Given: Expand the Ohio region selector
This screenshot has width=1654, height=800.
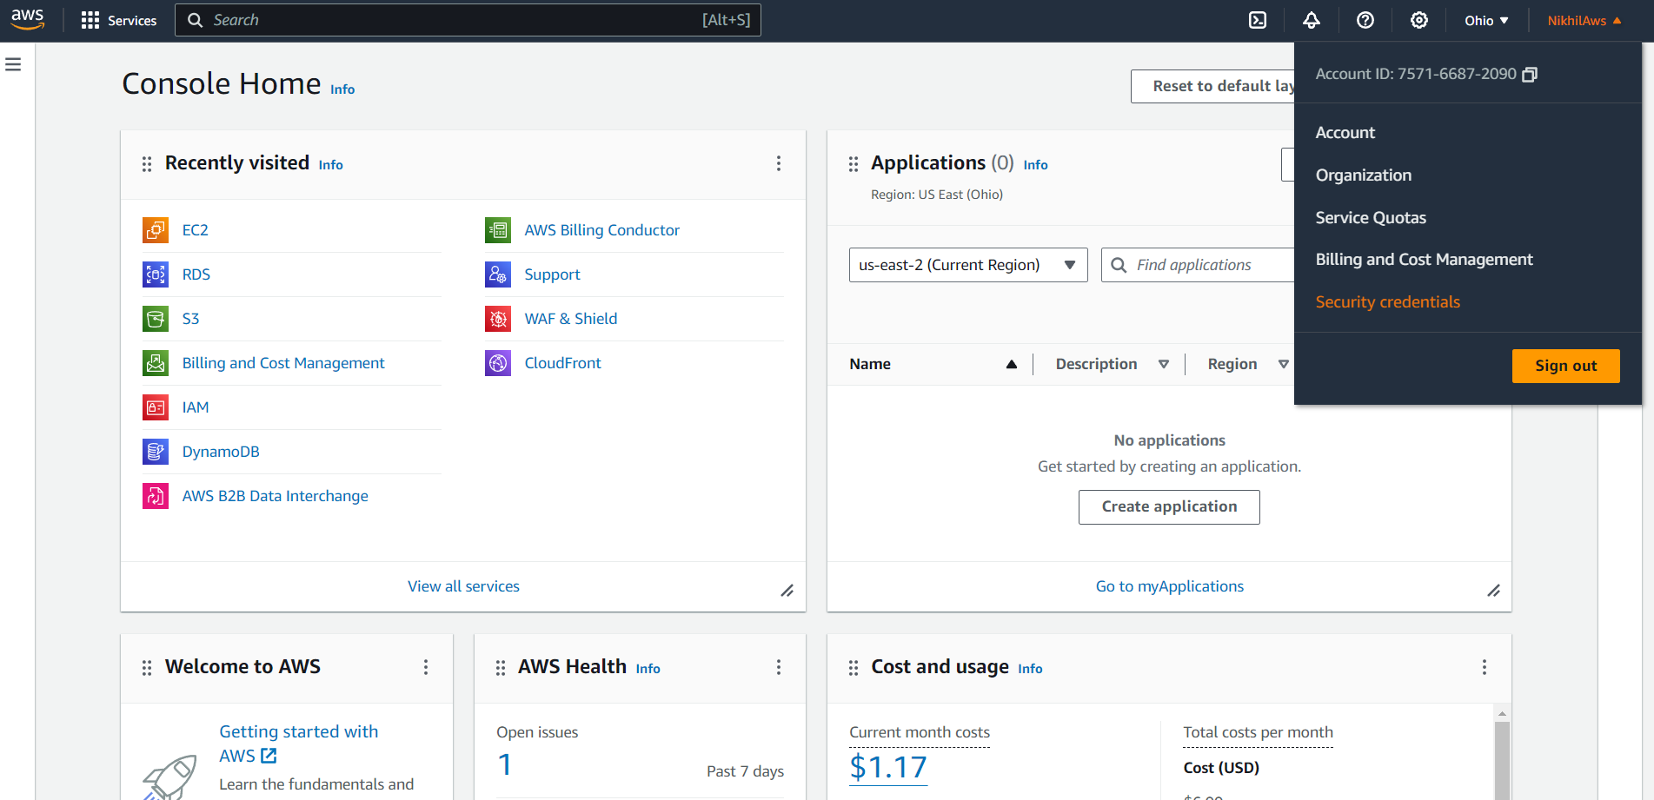Looking at the screenshot, I should click(1486, 20).
